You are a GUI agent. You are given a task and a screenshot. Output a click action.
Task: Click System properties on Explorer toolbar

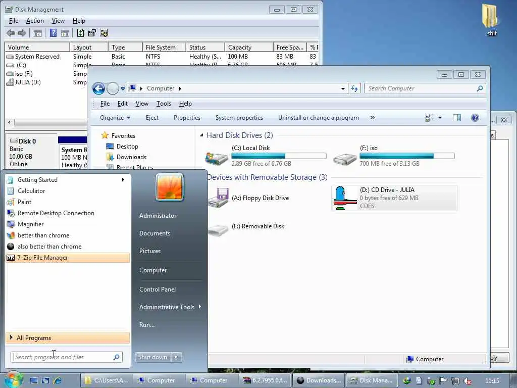click(x=239, y=118)
